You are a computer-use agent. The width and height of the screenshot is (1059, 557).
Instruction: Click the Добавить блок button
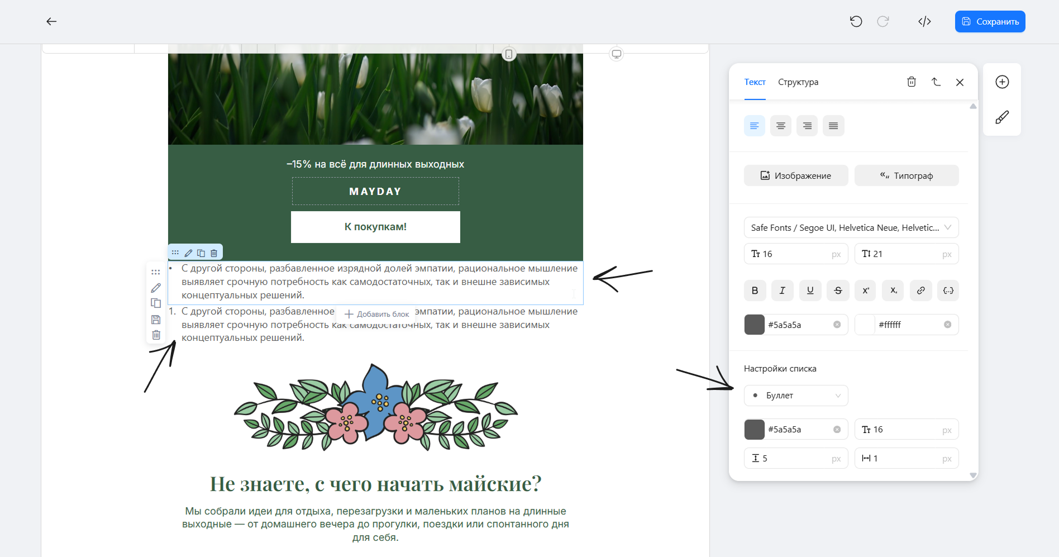pyautogui.click(x=377, y=314)
